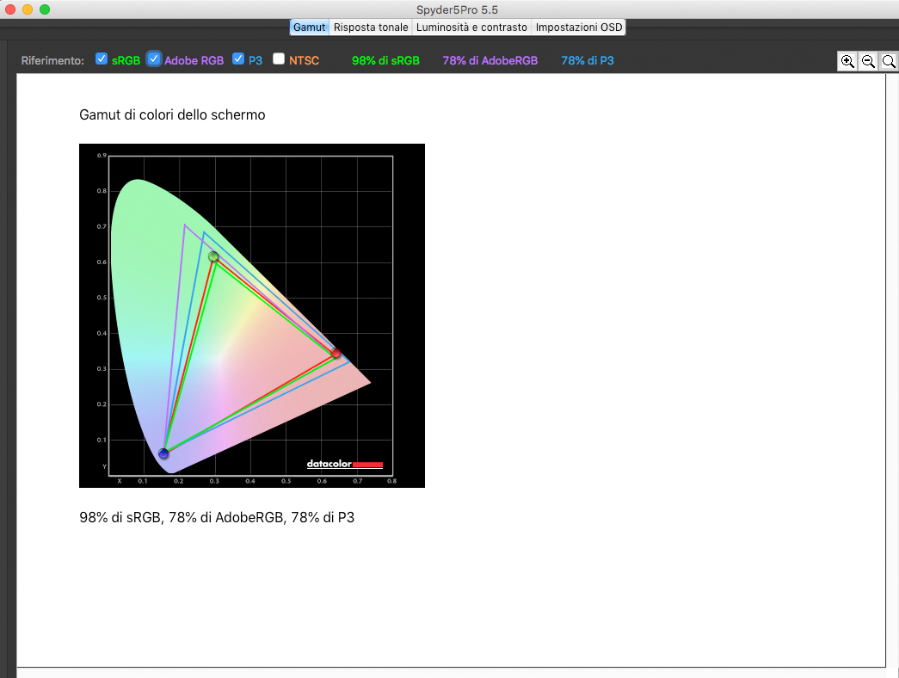
Task: Click the red primary marker in the chart
Action: pos(336,353)
